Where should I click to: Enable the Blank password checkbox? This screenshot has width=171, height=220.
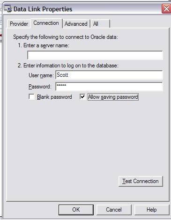(32, 97)
